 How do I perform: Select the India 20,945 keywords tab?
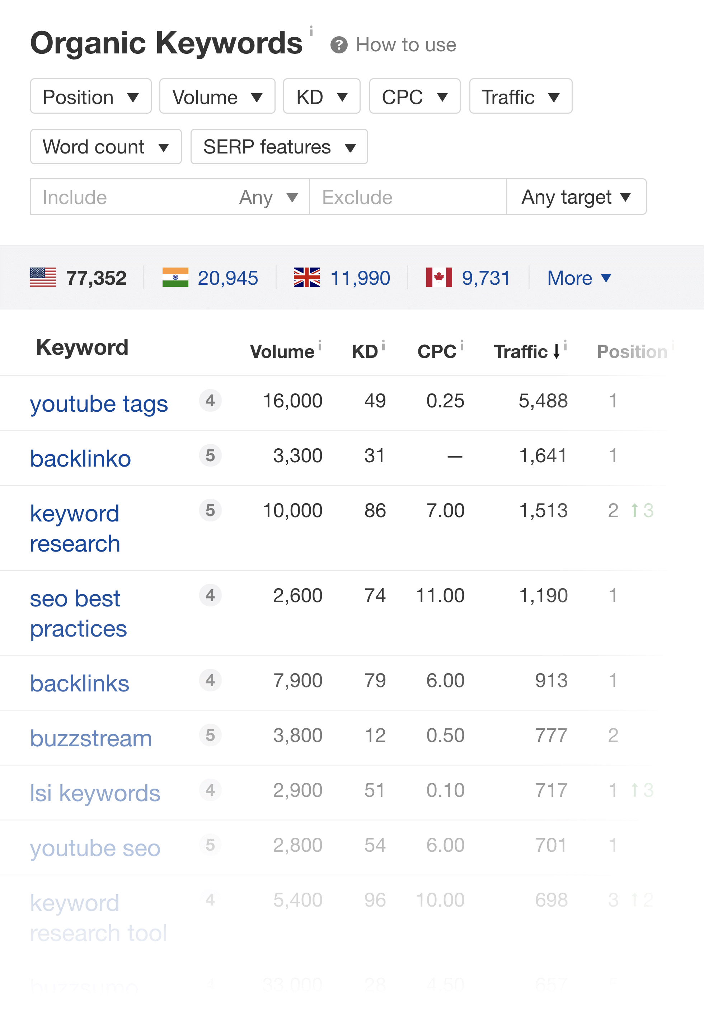pos(210,278)
